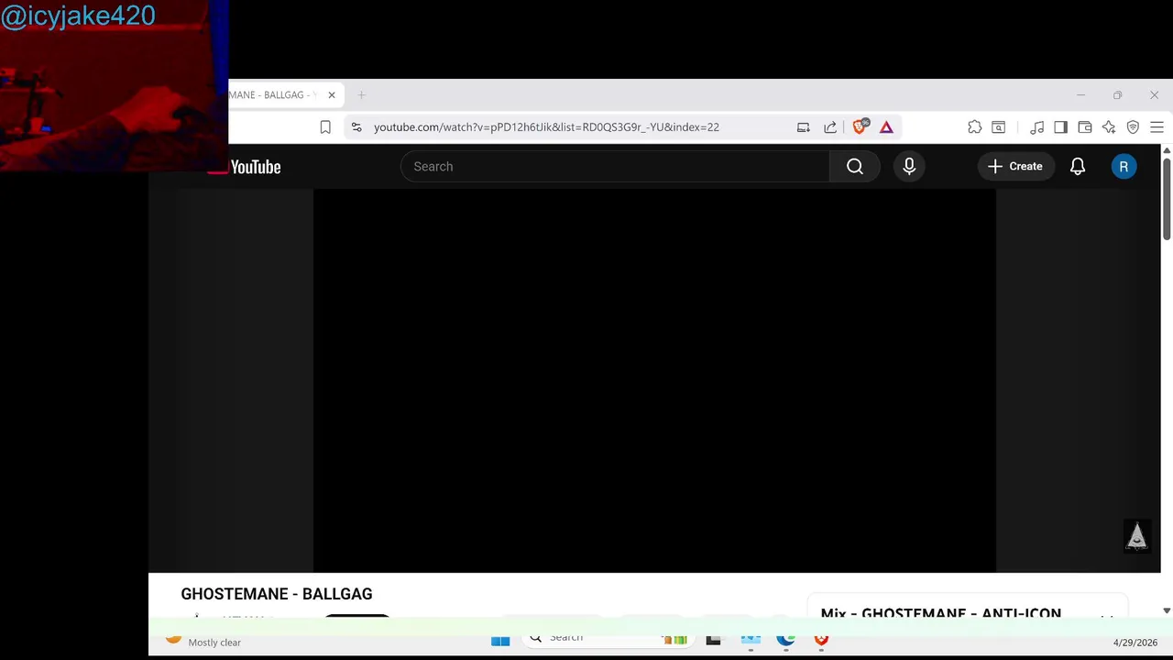1173x660 pixels.
Task: Open a new tab with the plus button
Action: point(361,95)
